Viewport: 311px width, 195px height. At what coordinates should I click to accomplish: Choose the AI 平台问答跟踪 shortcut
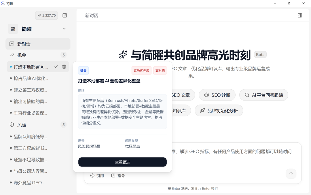pyautogui.click(x=263, y=95)
